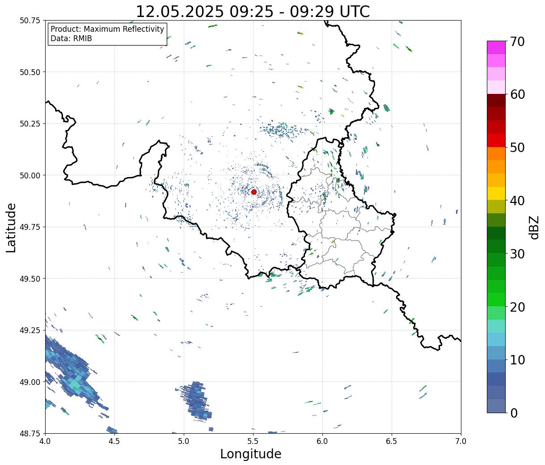The width and height of the screenshot is (545, 465).
Task: Click colorbar tick label 70
Action: [517, 42]
